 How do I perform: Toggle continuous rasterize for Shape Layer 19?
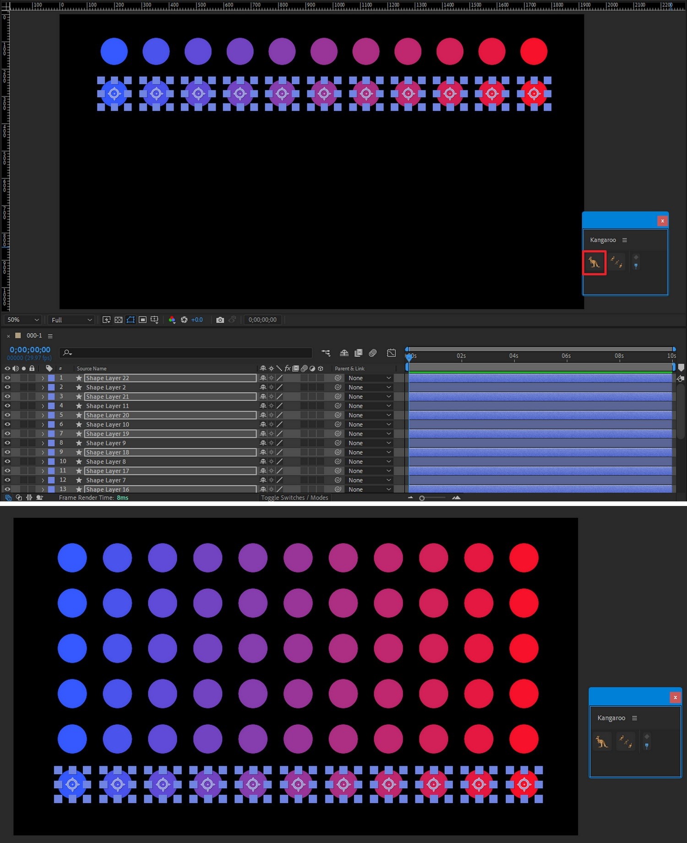point(271,434)
